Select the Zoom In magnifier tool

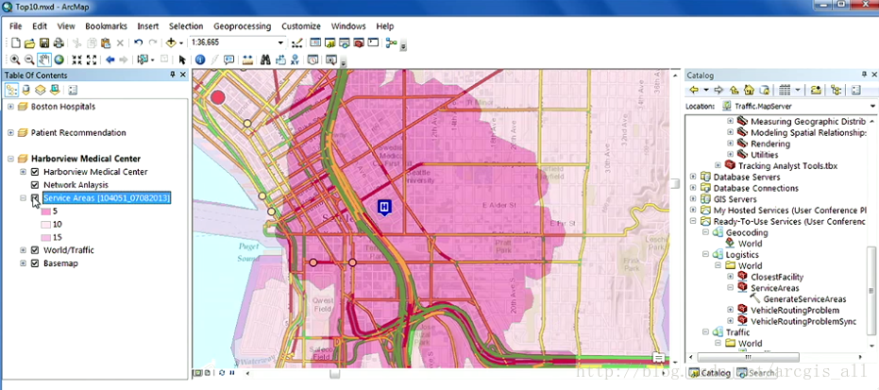pos(15,59)
